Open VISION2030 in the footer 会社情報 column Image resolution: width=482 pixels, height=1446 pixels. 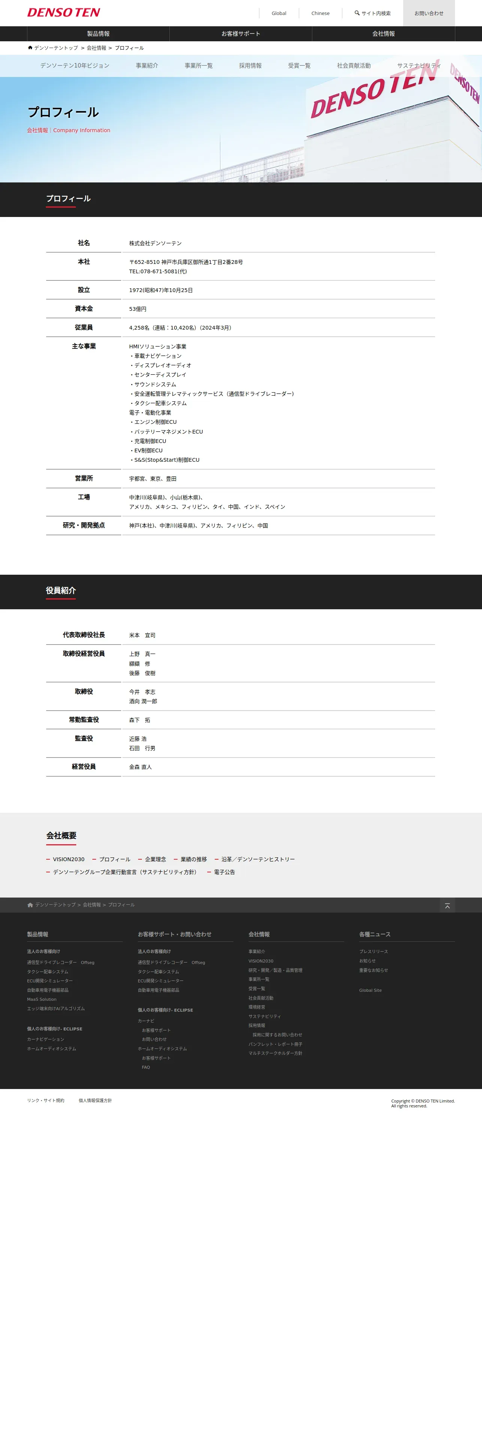coord(261,961)
